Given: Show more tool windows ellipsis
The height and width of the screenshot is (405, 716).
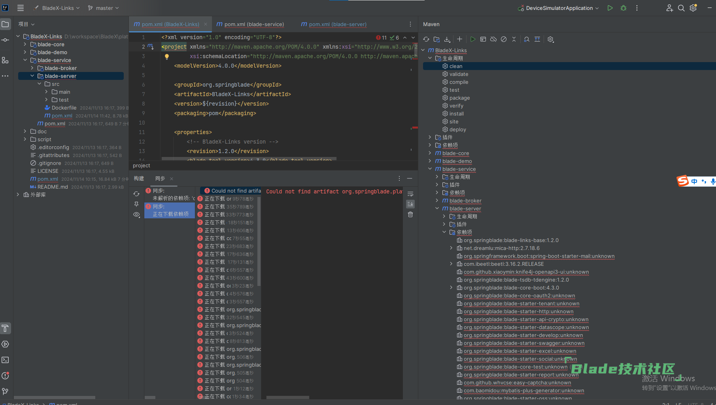Looking at the screenshot, I should pyautogui.click(x=5, y=76).
